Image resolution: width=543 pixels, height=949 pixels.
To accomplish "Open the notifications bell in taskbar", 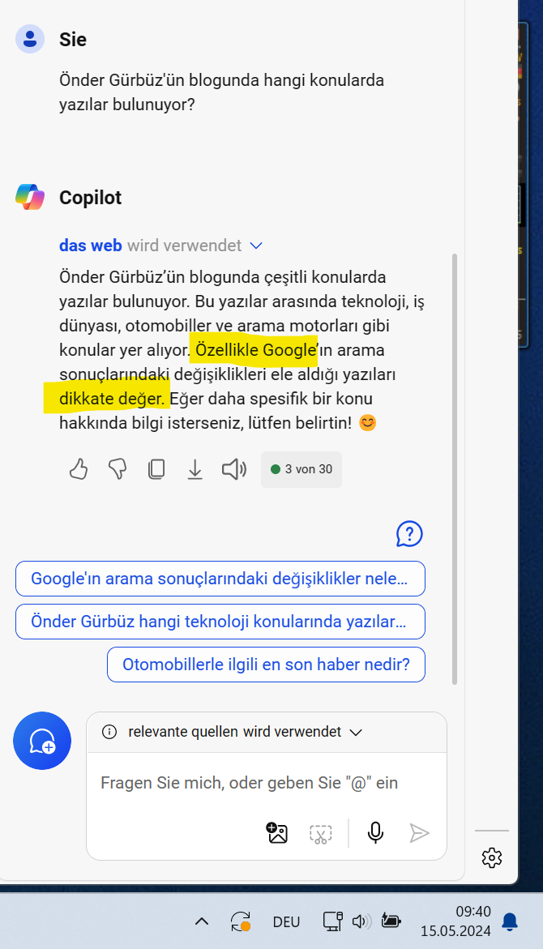I will [510, 921].
